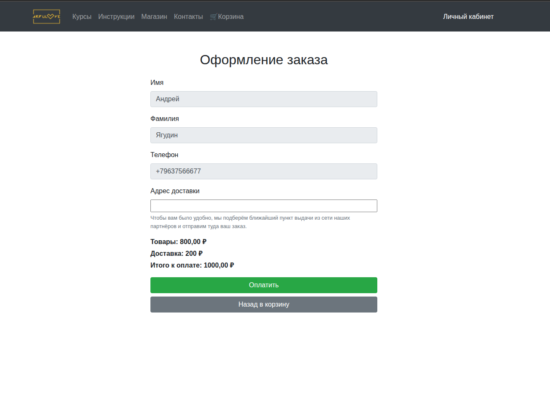Click the Назад в корзину button
550x394 pixels.
coord(263,305)
